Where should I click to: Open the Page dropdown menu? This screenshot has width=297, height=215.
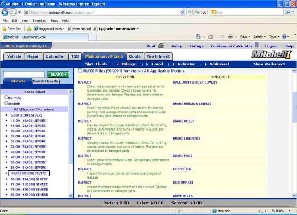point(244,37)
